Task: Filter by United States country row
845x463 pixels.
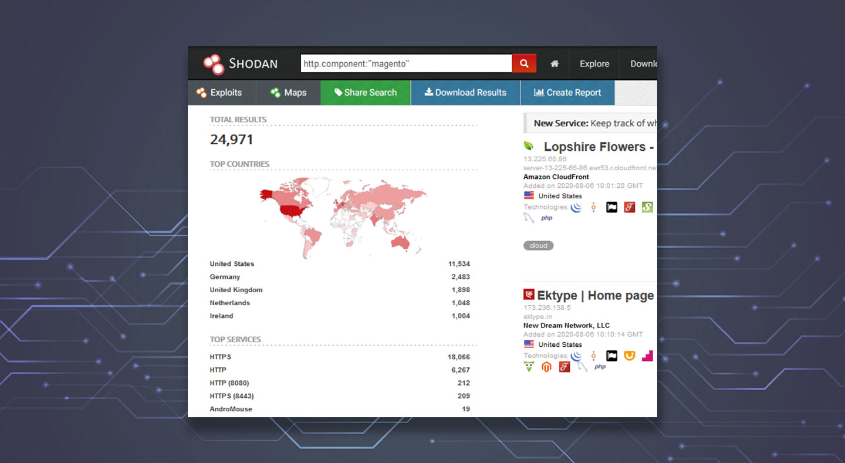Action: click(x=340, y=264)
